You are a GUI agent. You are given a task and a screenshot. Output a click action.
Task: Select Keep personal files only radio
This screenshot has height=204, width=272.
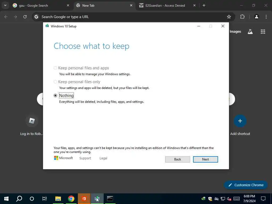point(55,82)
